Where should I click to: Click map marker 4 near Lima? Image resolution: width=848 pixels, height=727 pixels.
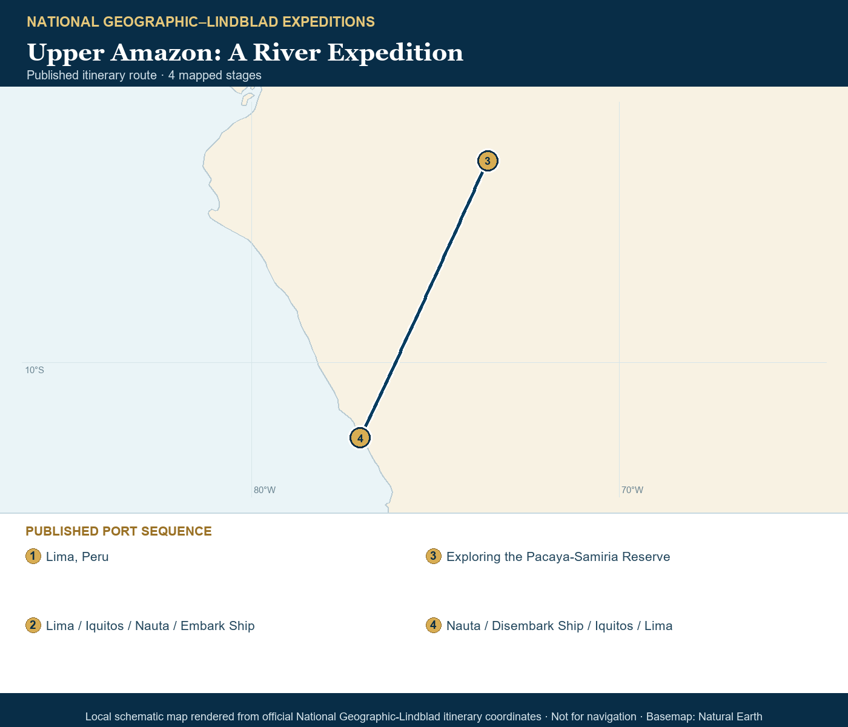[360, 437]
